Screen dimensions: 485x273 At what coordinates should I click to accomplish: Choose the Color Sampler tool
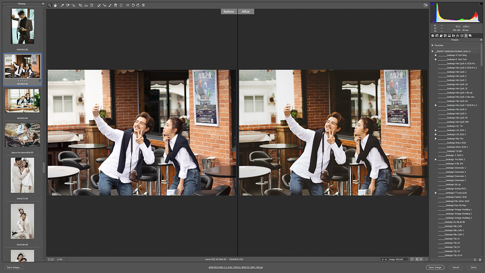coord(68,5)
